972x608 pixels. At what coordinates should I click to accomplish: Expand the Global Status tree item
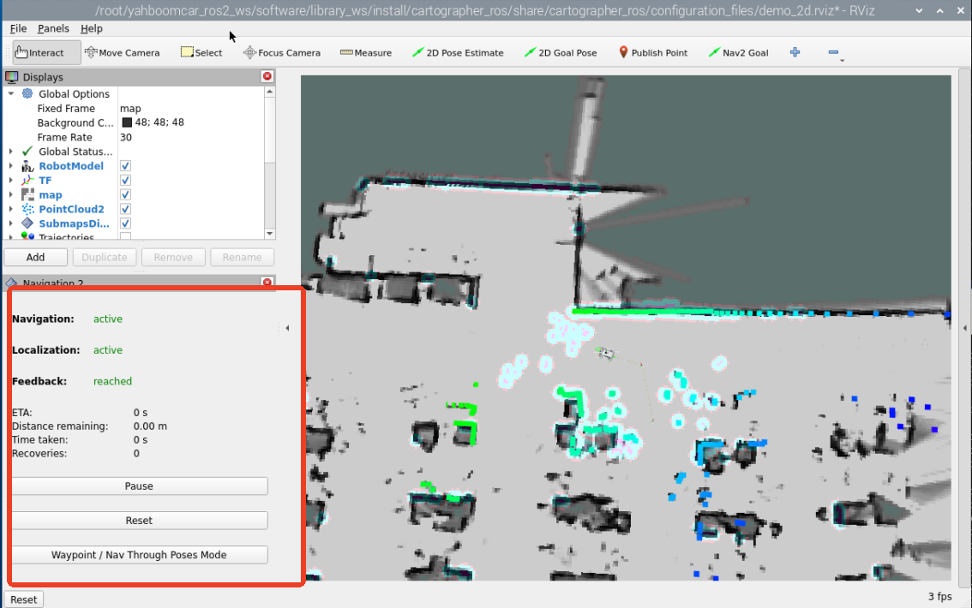(x=11, y=152)
